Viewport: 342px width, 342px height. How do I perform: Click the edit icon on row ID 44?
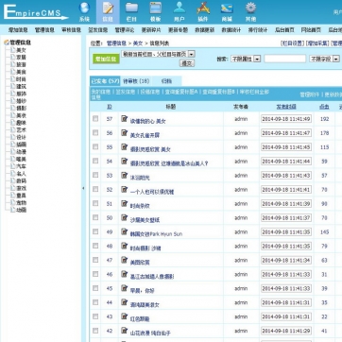pos(125,302)
